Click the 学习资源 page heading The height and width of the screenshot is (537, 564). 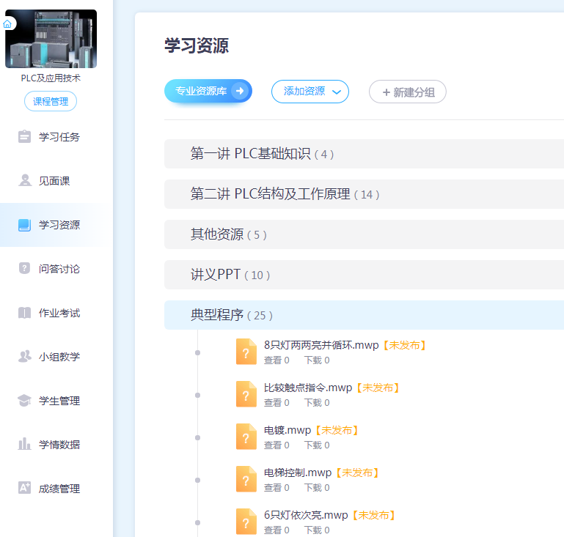click(x=197, y=45)
